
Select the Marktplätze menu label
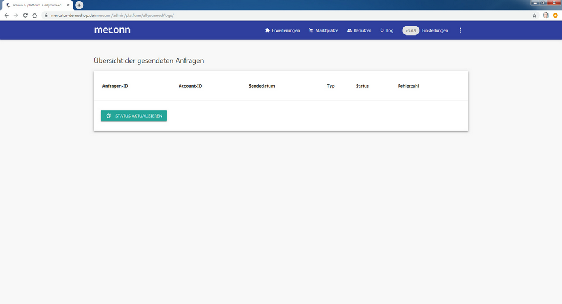point(327,30)
